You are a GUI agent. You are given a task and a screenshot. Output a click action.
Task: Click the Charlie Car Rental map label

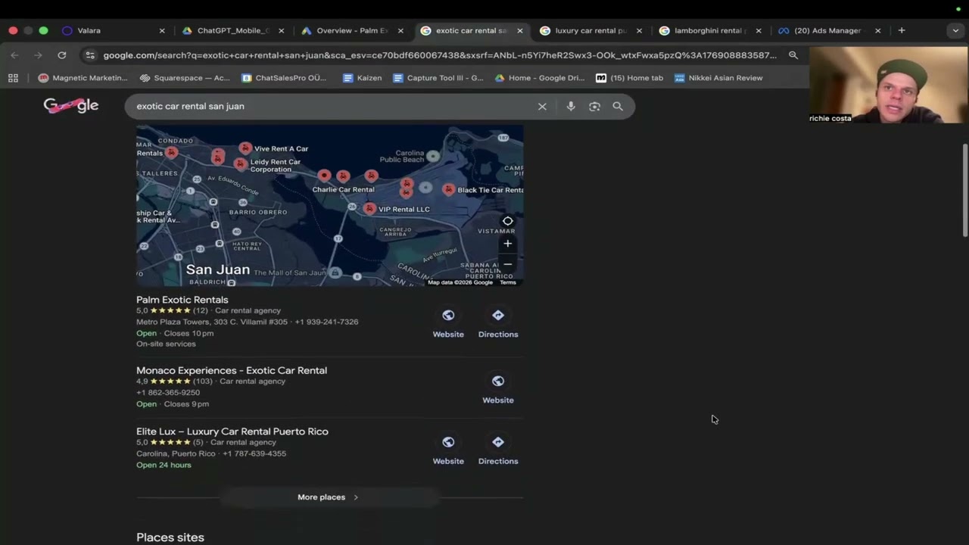[x=343, y=190]
